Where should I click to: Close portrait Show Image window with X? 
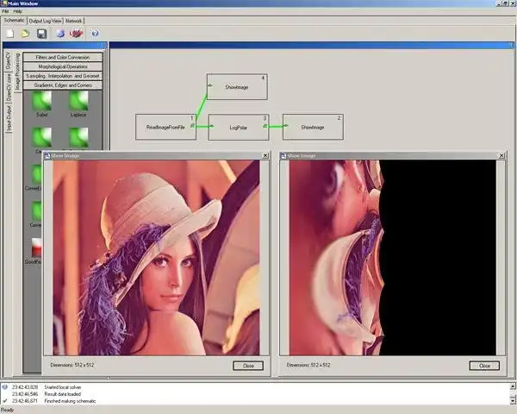(x=265, y=155)
